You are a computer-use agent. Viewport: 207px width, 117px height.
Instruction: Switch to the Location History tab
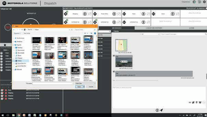[154, 28]
